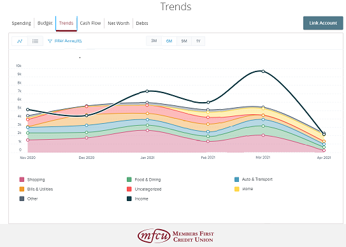Select Shopping data point for Nov 2020
Image resolution: width=346 pixels, height=247 pixels.
click(27, 140)
